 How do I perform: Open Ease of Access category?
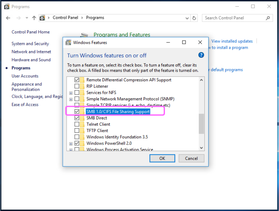tap(25, 104)
